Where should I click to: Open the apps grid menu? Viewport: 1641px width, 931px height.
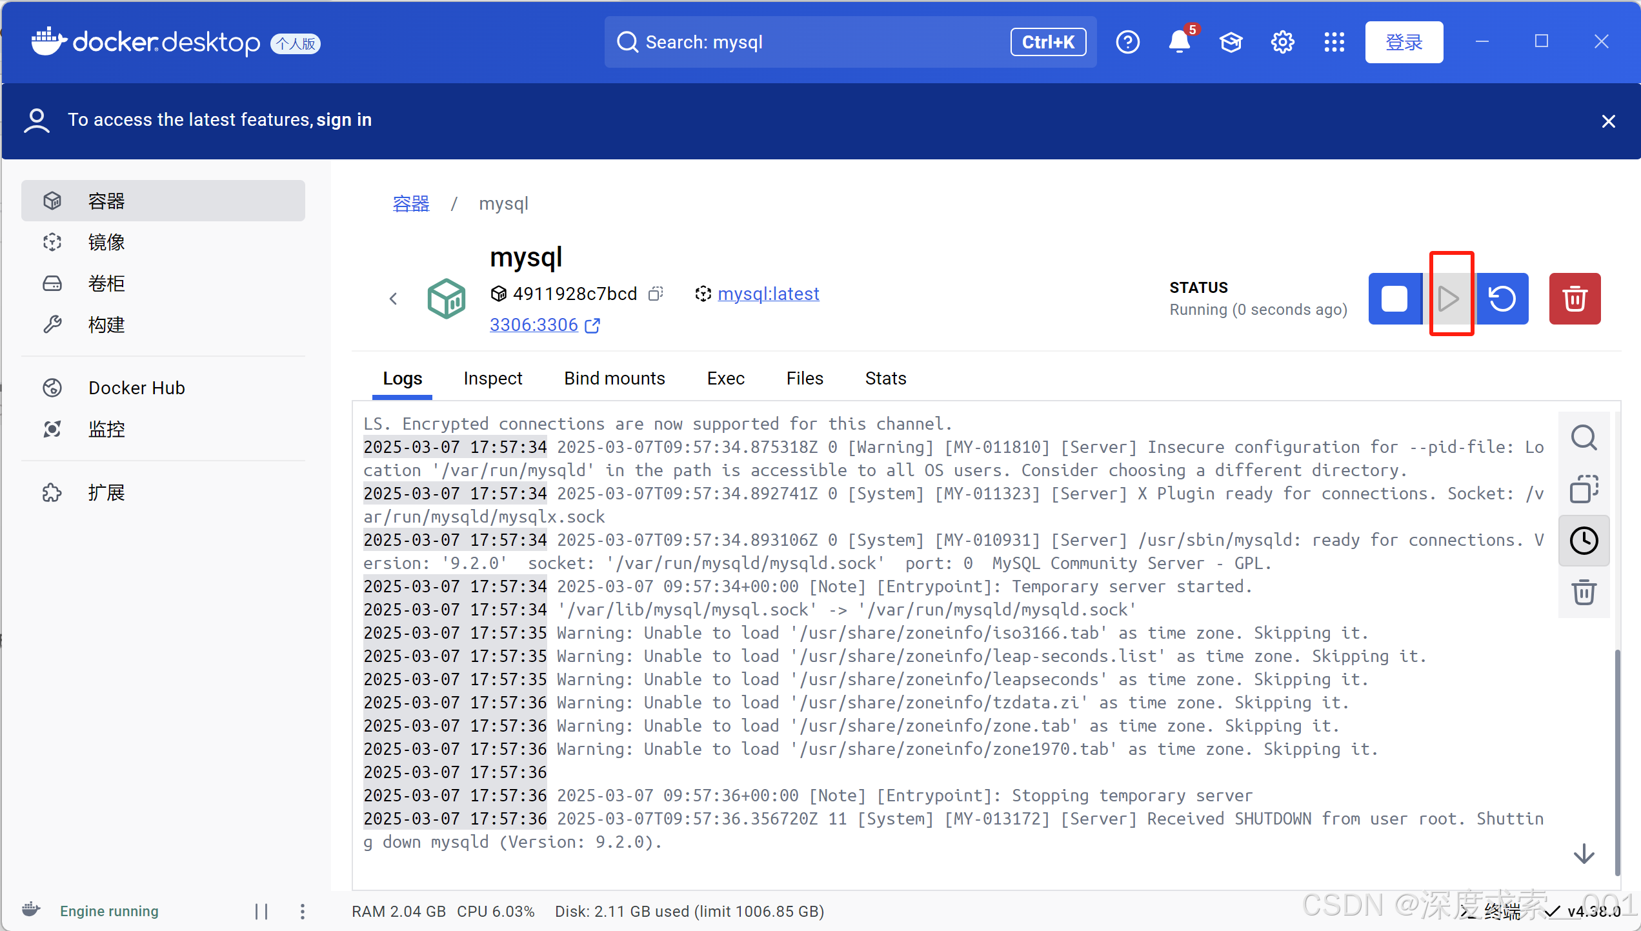(x=1334, y=43)
